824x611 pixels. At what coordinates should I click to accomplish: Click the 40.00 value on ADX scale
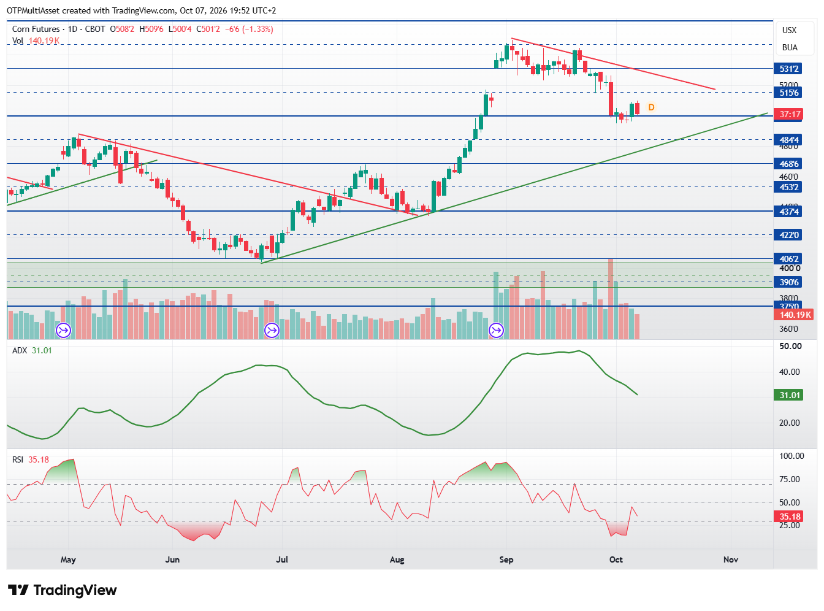(790, 372)
